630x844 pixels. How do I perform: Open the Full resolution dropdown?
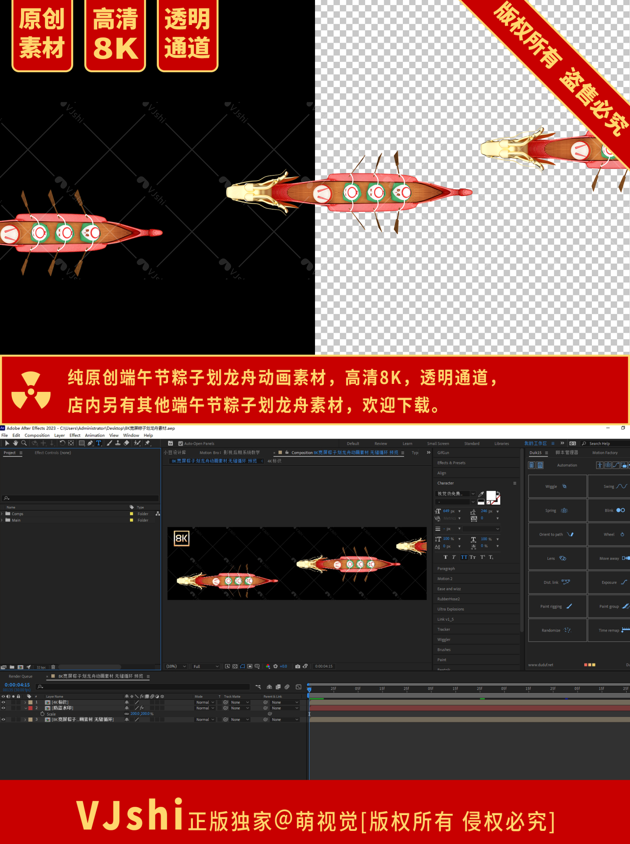tap(206, 666)
